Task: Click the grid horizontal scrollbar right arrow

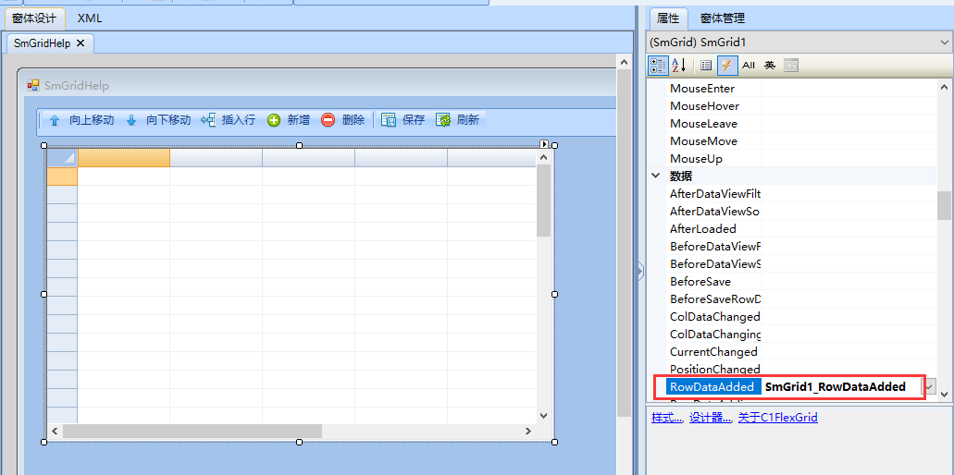Action: pyautogui.click(x=528, y=431)
